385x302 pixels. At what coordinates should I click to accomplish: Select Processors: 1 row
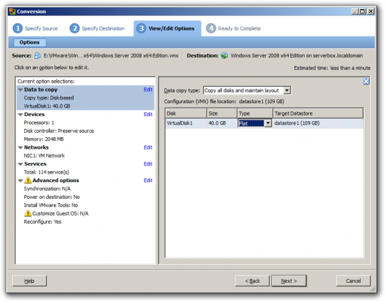pyautogui.click(x=39, y=122)
